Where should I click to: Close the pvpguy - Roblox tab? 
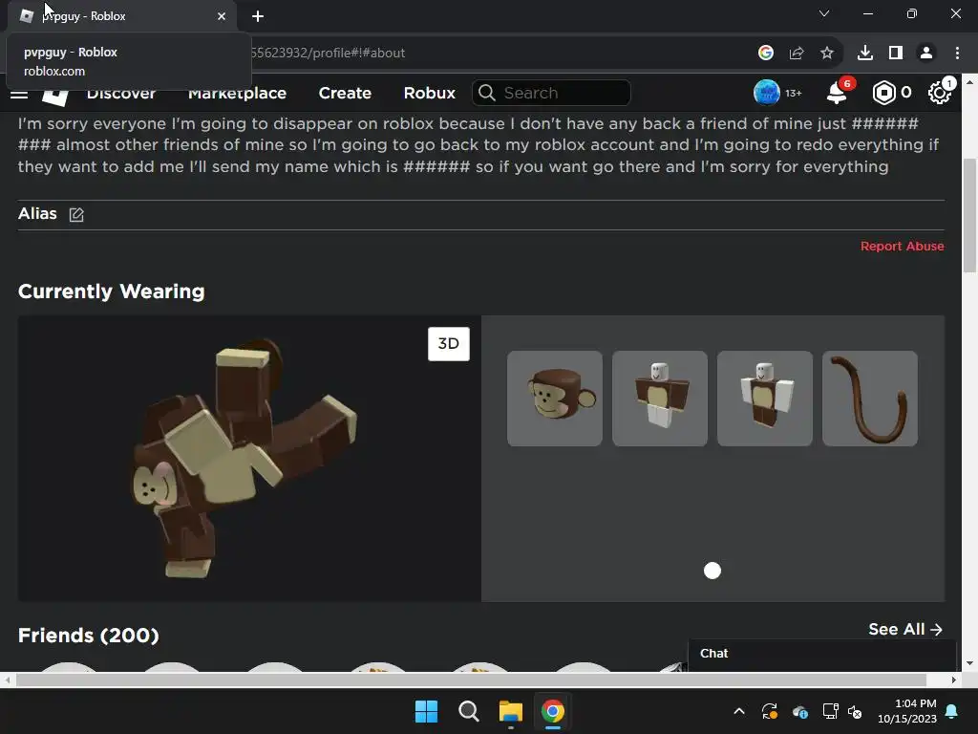222,16
